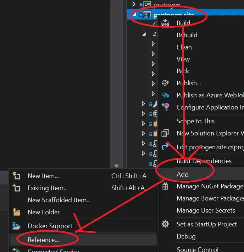This screenshot has height=252, width=244.
Task: Select New Scaffolded Item...
Action: [x=59, y=200]
